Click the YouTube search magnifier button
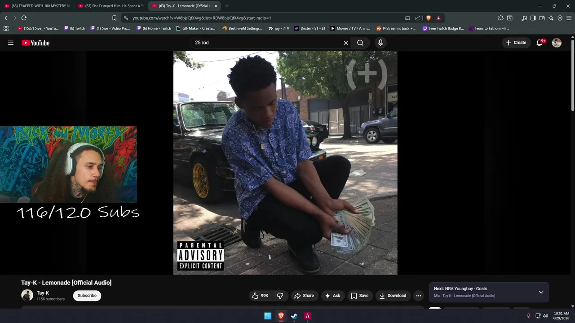The height and width of the screenshot is (323, 575). 360,43
